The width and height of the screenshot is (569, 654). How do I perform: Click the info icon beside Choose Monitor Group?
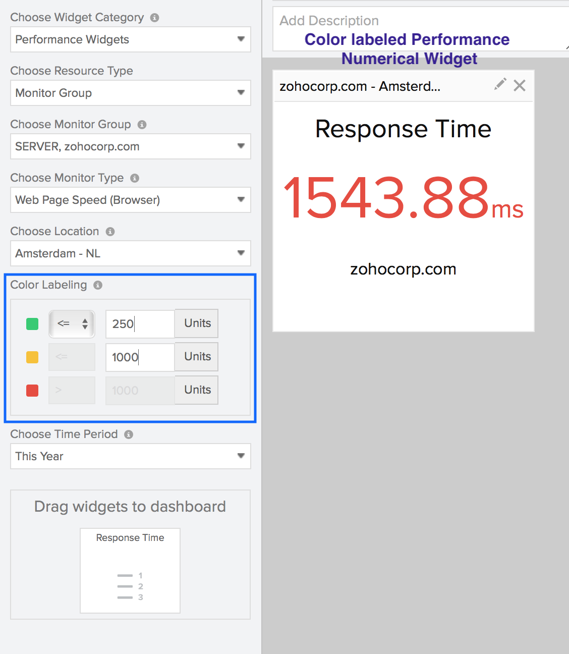coord(142,125)
